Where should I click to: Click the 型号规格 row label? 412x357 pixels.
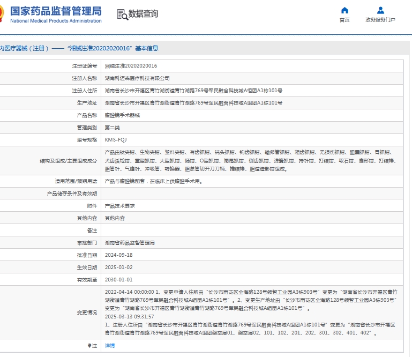87,140
